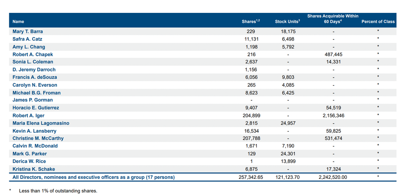399x196 pixels.
Task: Click Maria Elena Lagomasino's shares value 2,815
Action: 251,123
